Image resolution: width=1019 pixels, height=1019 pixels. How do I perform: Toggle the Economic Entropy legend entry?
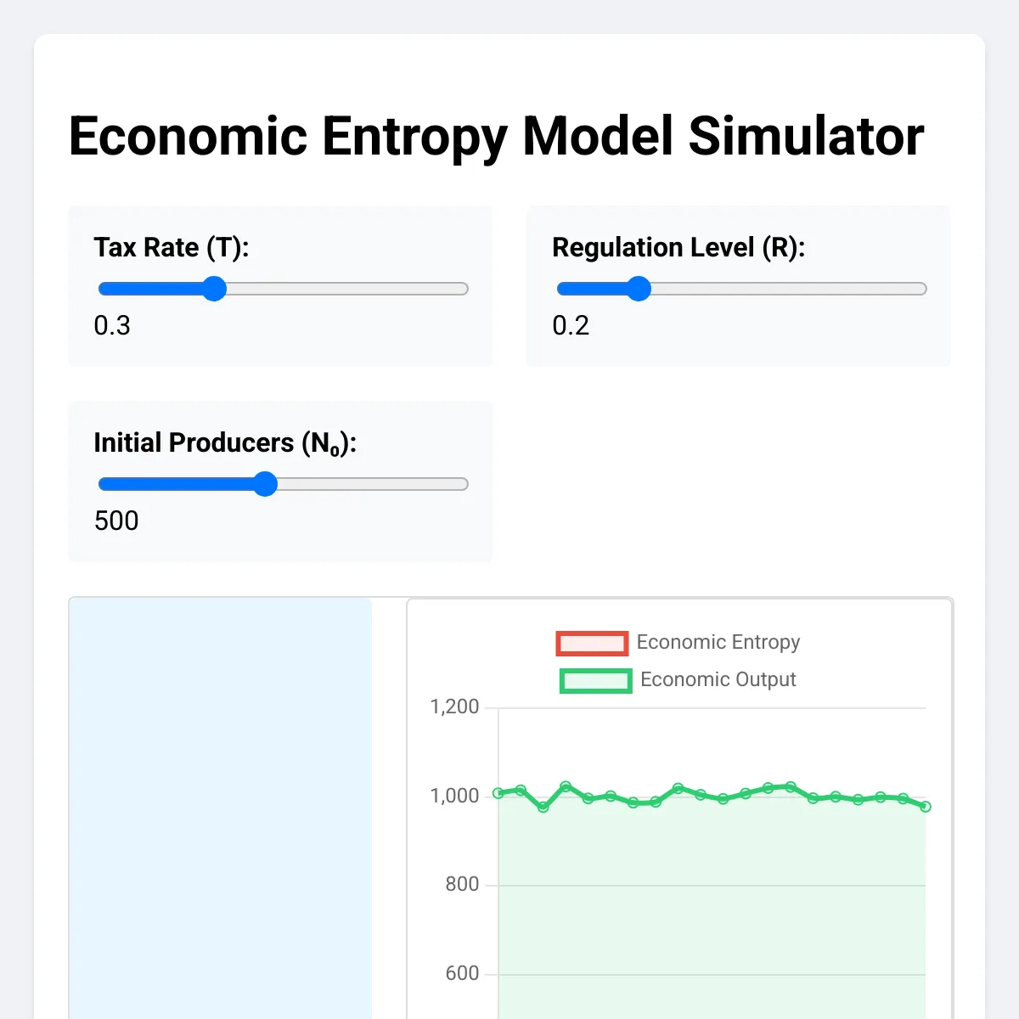tap(718, 643)
